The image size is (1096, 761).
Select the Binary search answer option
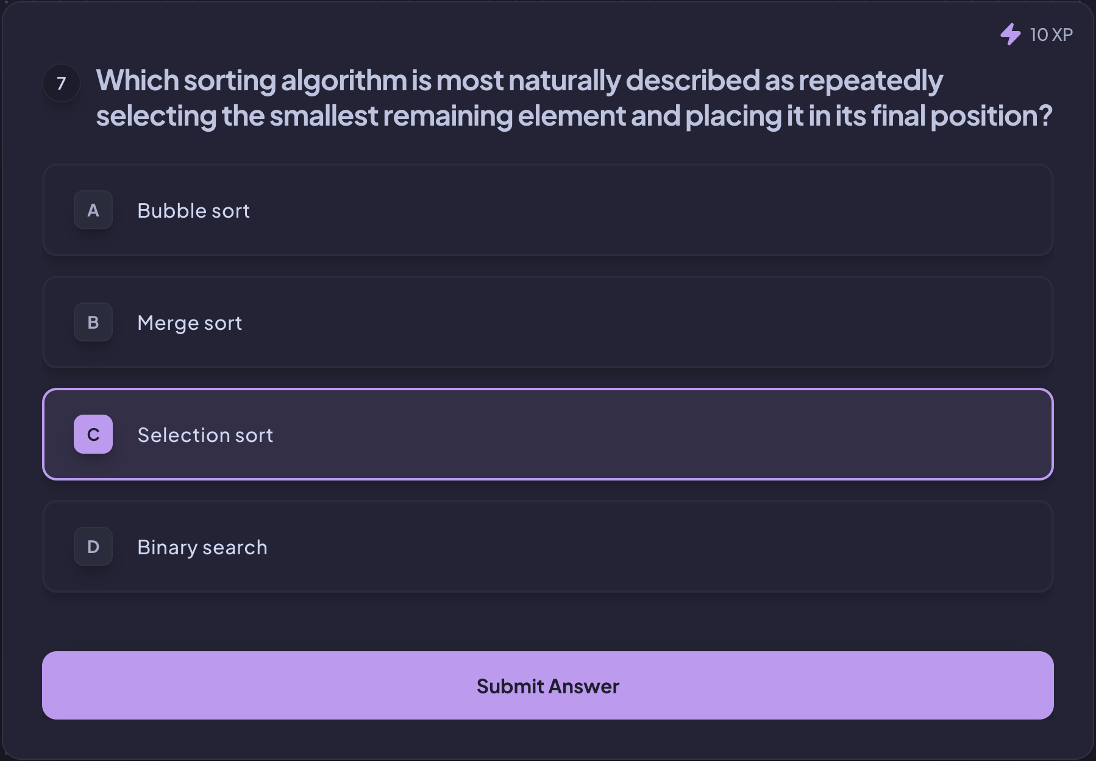coord(548,547)
